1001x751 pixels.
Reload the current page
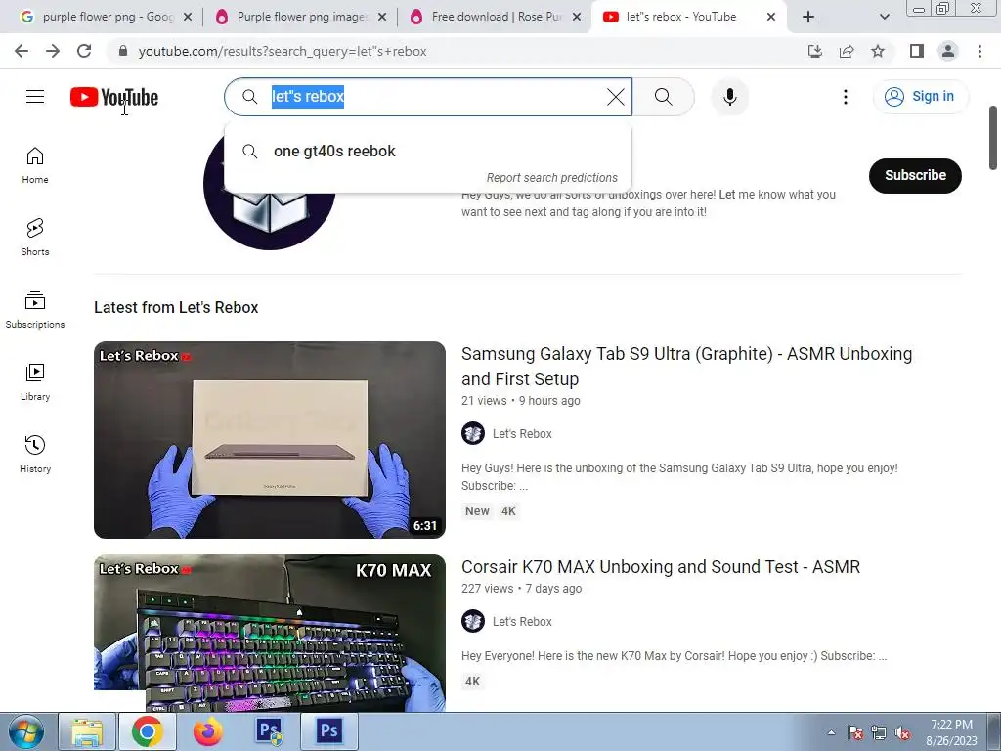(x=84, y=51)
